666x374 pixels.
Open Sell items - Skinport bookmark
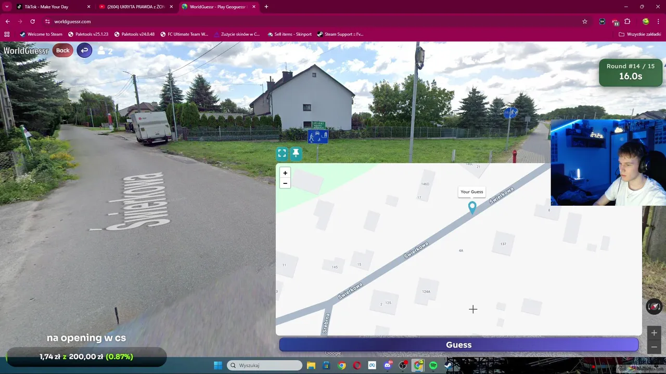pyautogui.click(x=290, y=34)
